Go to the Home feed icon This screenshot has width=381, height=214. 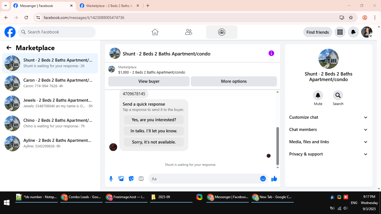(x=155, y=32)
